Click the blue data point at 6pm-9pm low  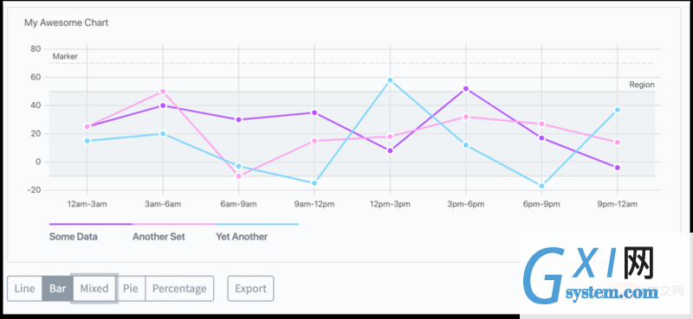[541, 186]
